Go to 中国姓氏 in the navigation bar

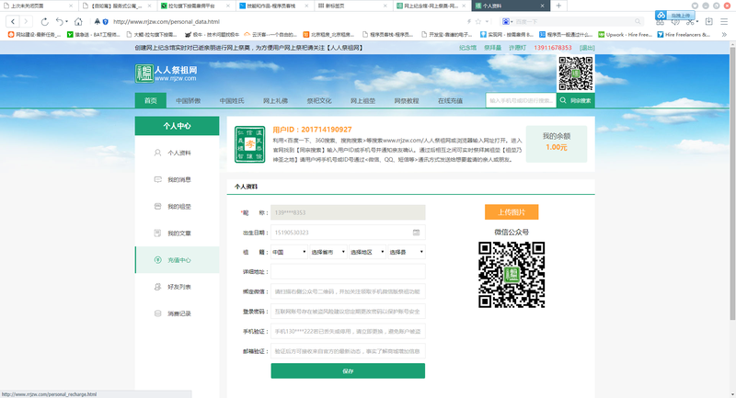point(232,100)
